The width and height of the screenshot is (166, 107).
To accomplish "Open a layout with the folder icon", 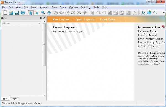I will point(11,13).
